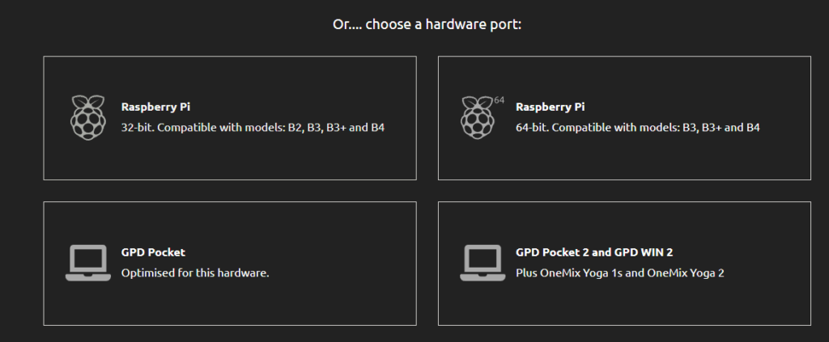Click the Optimised for this hardware text
Image resolution: width=829 pixels, height=342 pixels.
[195, 273]
